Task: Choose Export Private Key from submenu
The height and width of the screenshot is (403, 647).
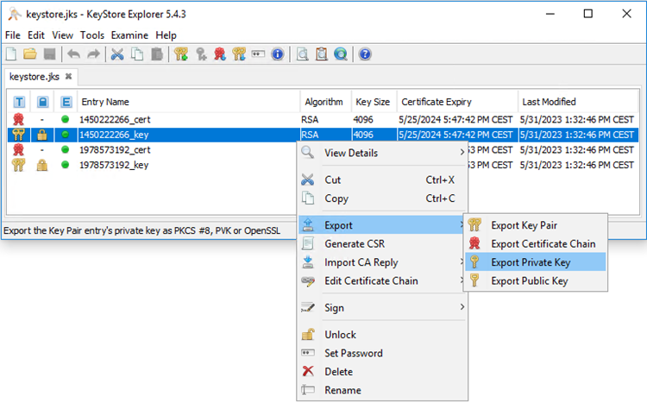Action: [531, 261]
